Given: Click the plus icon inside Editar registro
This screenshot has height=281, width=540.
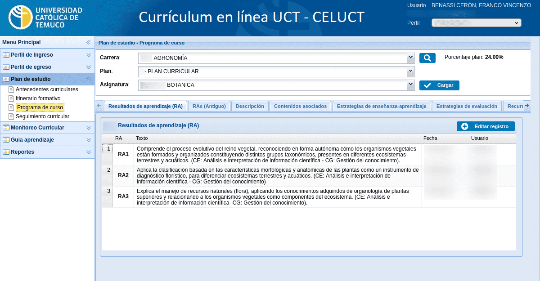Looking at the screenshot, I should click(x=464, y=126).
